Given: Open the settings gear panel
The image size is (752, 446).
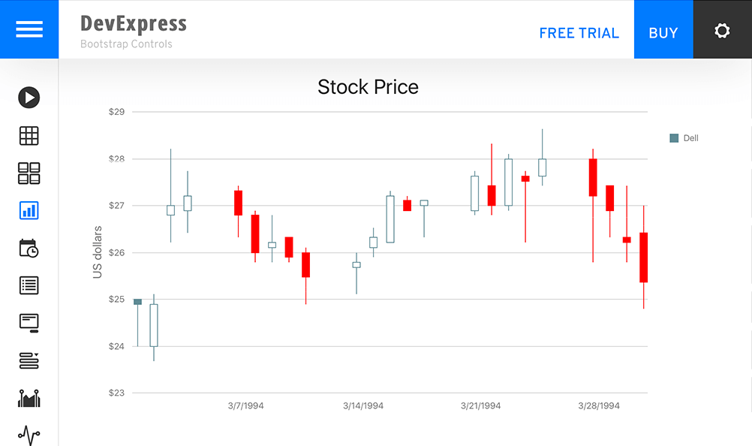Looking at the screenshot, I should [x=722, y=31].
